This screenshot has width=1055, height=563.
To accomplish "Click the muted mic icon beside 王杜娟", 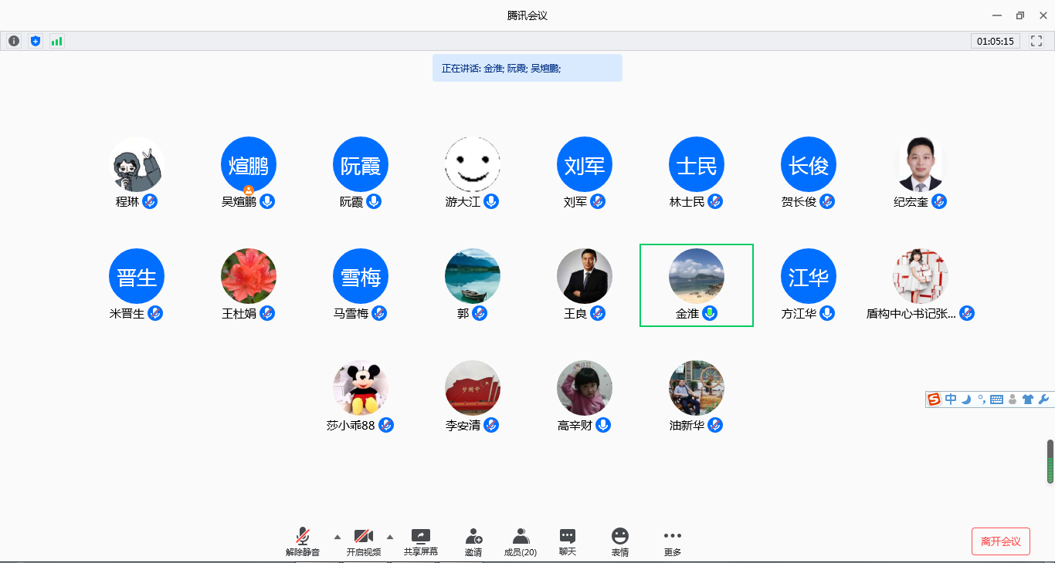I will [x=267, y=313].
